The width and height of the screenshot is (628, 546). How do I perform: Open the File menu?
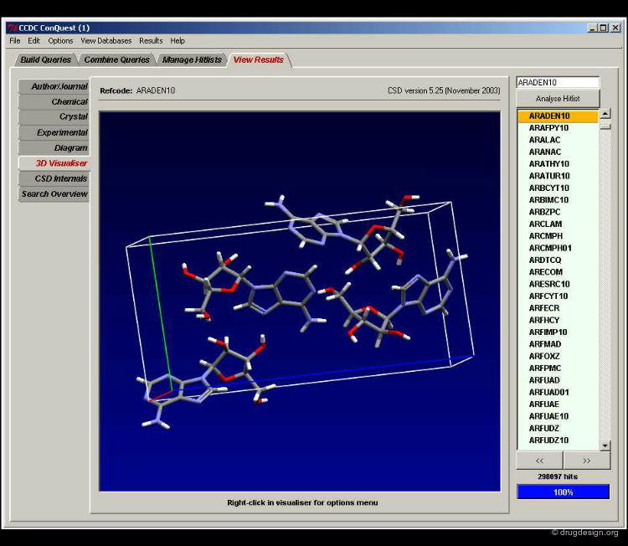pos(15,41)
